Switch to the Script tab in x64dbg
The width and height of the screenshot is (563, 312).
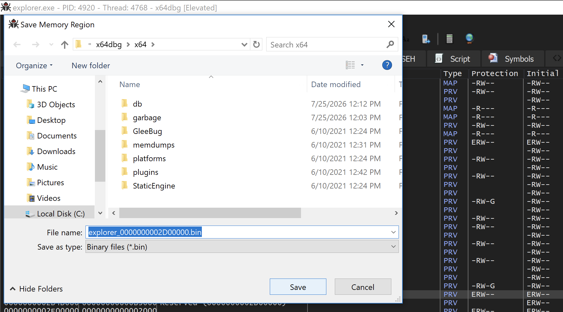(x=453, y=59)
